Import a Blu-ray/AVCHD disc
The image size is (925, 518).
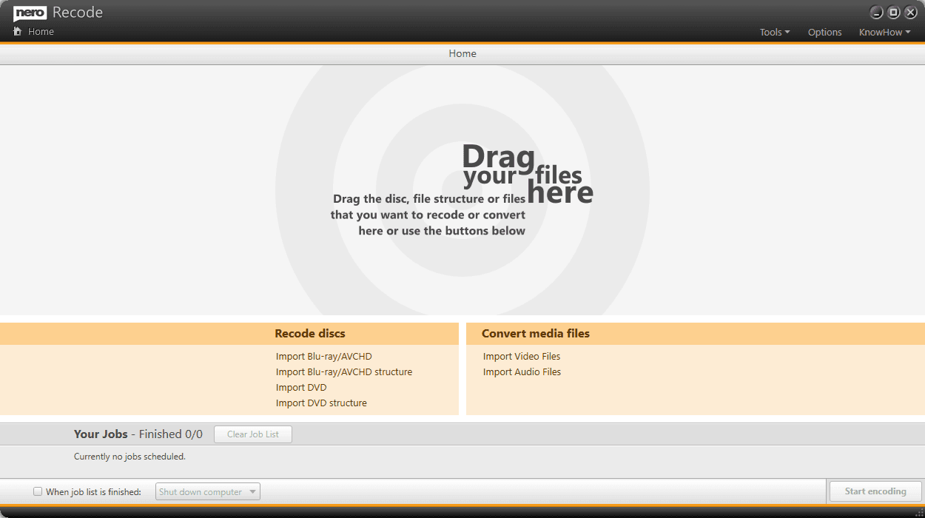pos(323,356)
